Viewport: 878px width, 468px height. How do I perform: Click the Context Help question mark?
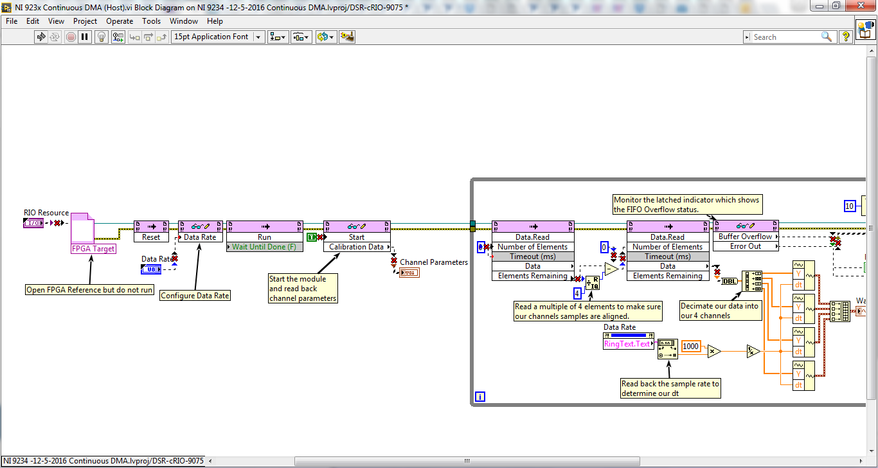(846, 37)
